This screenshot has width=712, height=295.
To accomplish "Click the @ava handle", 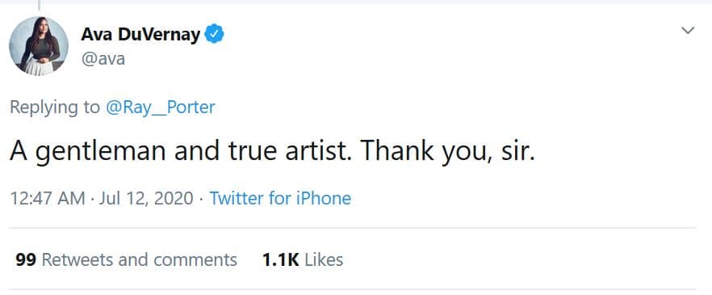I will [x=103, y=59].
